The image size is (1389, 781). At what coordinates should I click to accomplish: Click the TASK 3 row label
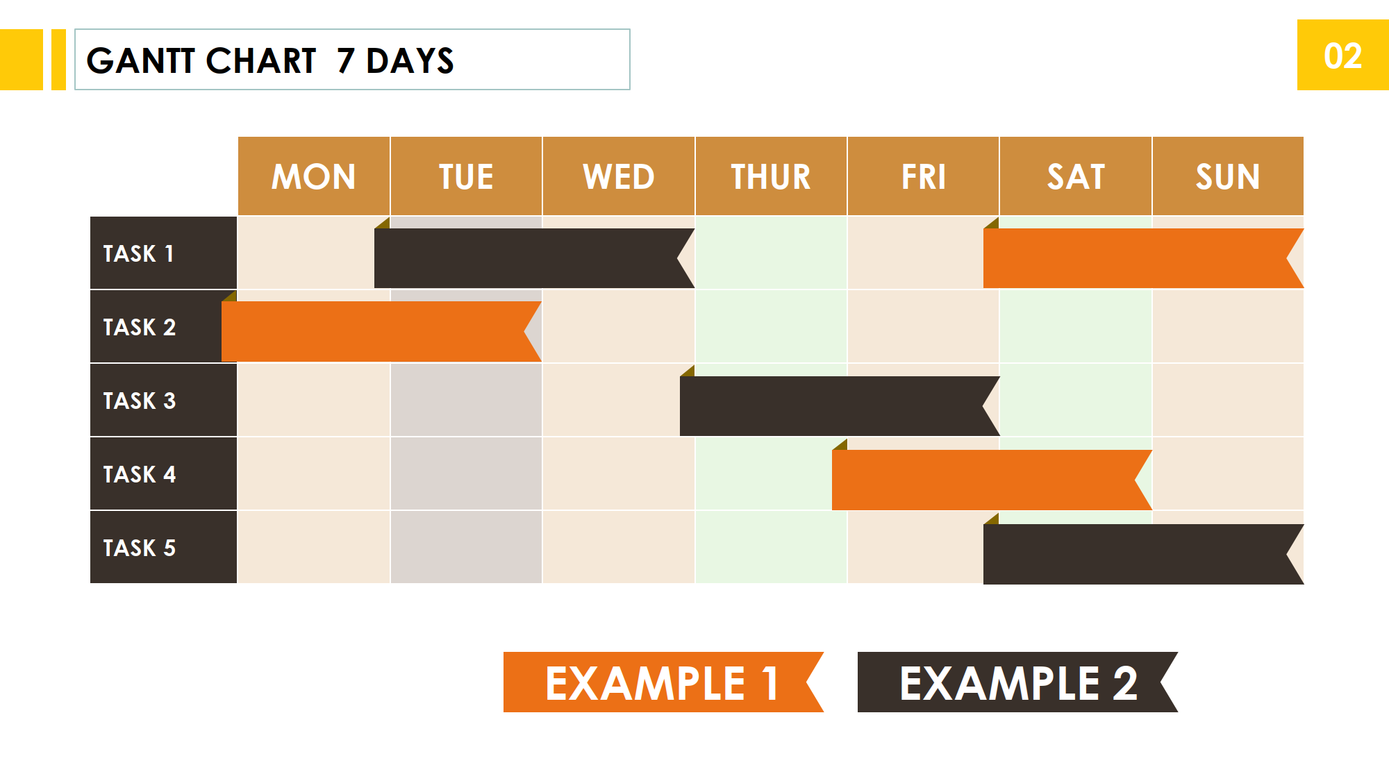click(x=163, y=400)
